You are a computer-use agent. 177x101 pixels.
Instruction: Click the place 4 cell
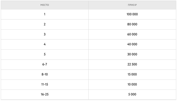[x=45, y=44]
